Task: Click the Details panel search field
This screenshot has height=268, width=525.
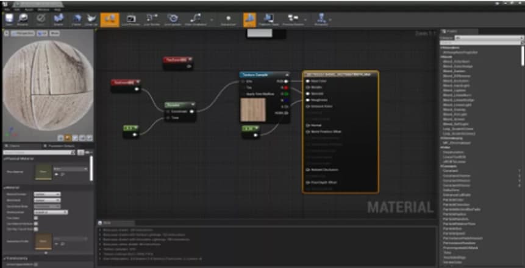Action: click(x=39, y=153)
